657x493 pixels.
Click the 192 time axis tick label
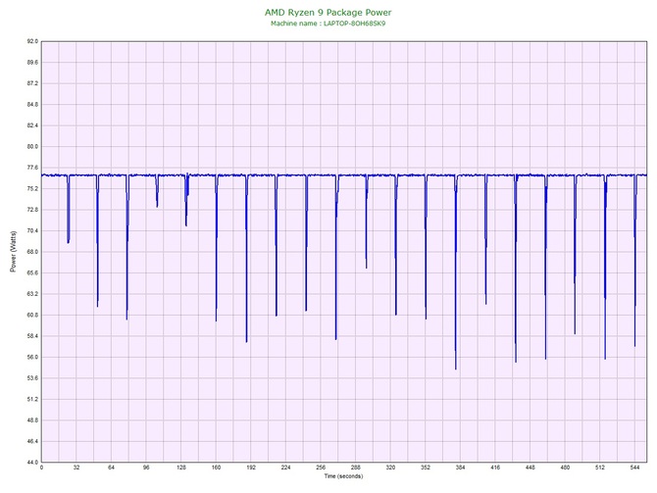[x=251, y=468]
